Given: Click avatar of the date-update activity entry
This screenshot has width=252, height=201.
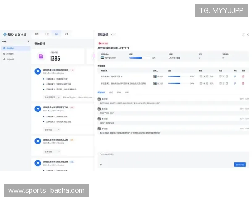Looking at the screenshot, I should point(99,99).
